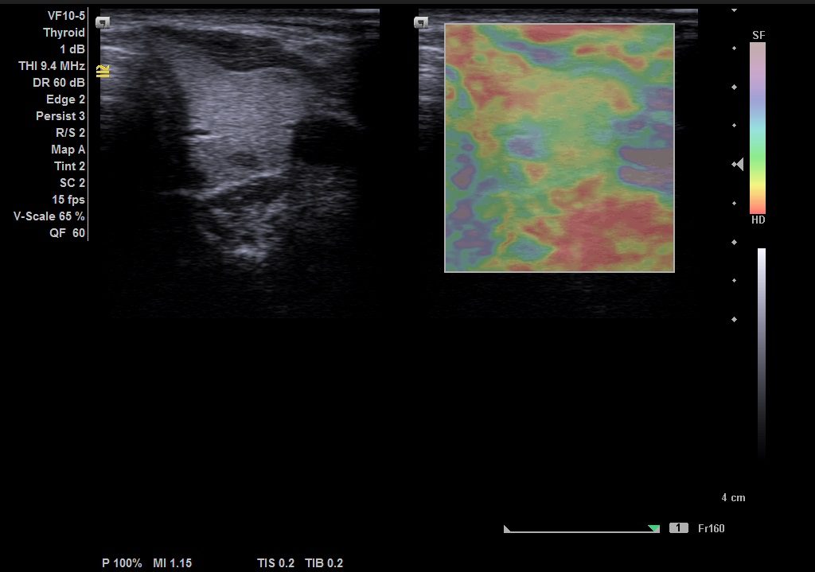The image size is (815, 572).
Task: Select the Map A setting
Action: [68, 149]
